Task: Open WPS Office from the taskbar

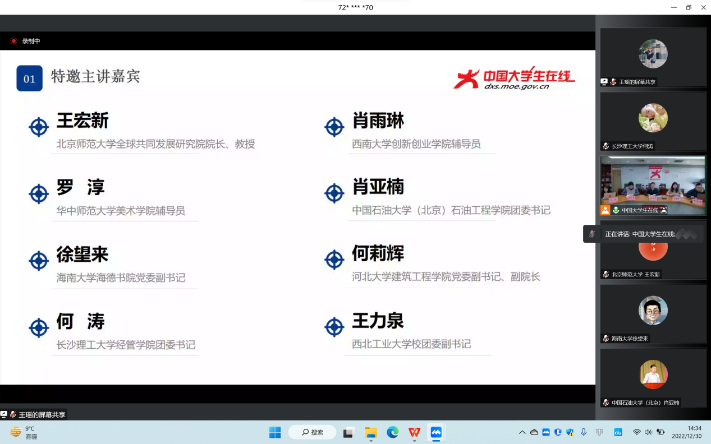Action: coord(414,432)
